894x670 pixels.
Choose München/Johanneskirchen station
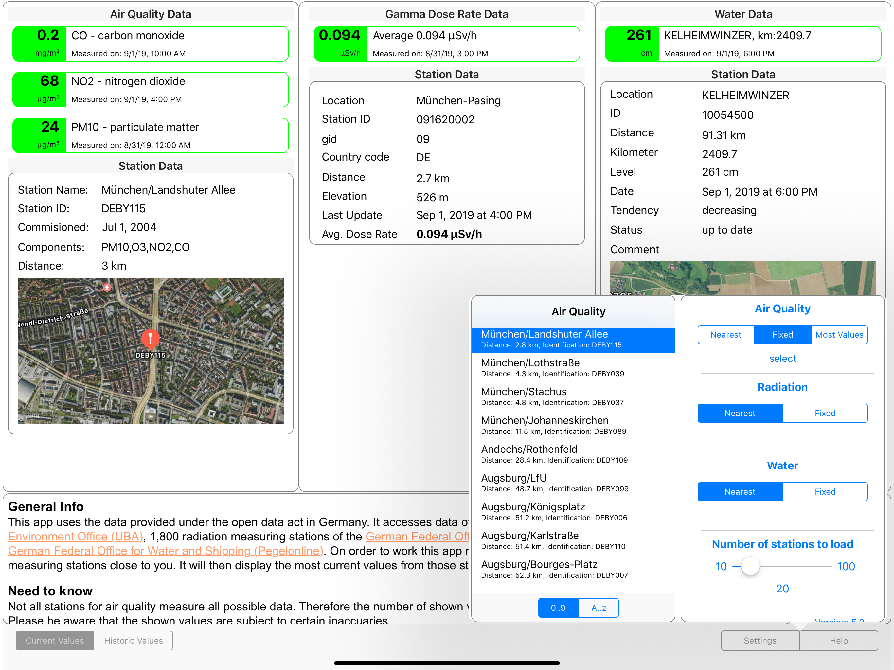[x=573, y=425]
